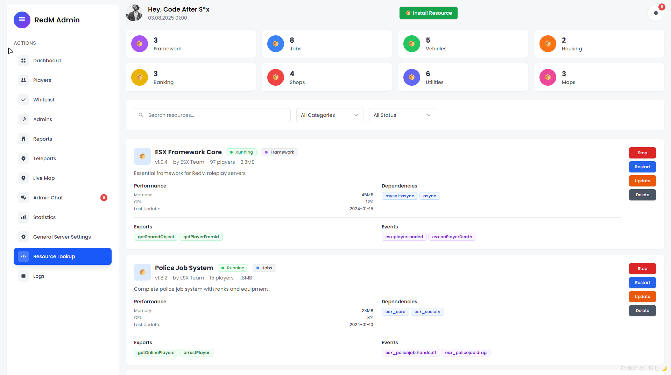Click the ESX Framework Core package icon
This screenshot has height=375, width=671.
pos(142,156)
